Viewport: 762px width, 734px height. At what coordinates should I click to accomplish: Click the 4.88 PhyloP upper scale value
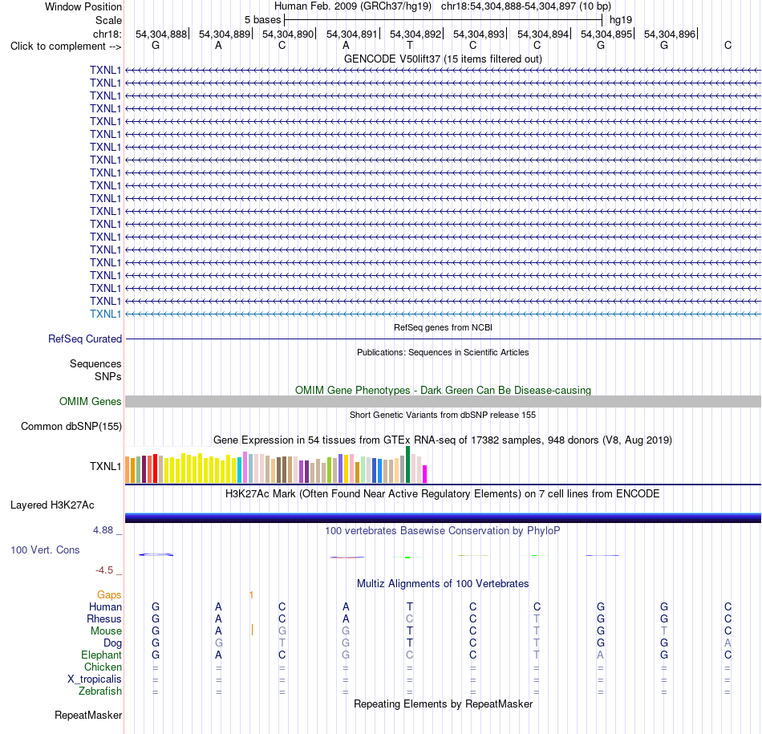click(x=103, y=529)
